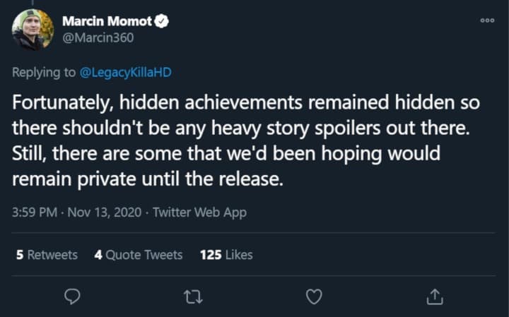Open Marcin Momot's profile picture
509x317 pixels.
pos(32,30)
